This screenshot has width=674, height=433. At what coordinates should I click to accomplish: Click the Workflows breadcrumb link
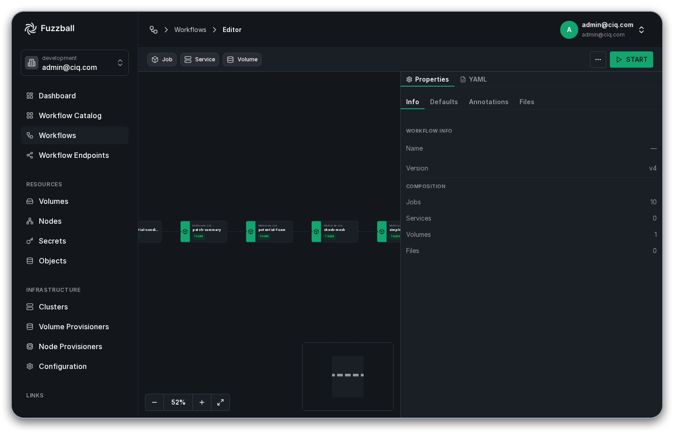190,30
